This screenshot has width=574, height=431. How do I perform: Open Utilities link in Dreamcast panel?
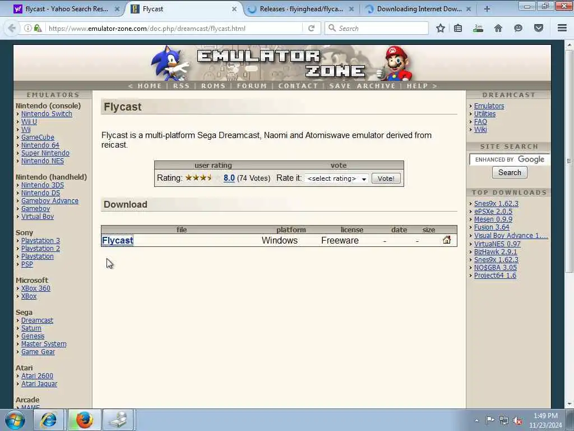click(485, 113)
